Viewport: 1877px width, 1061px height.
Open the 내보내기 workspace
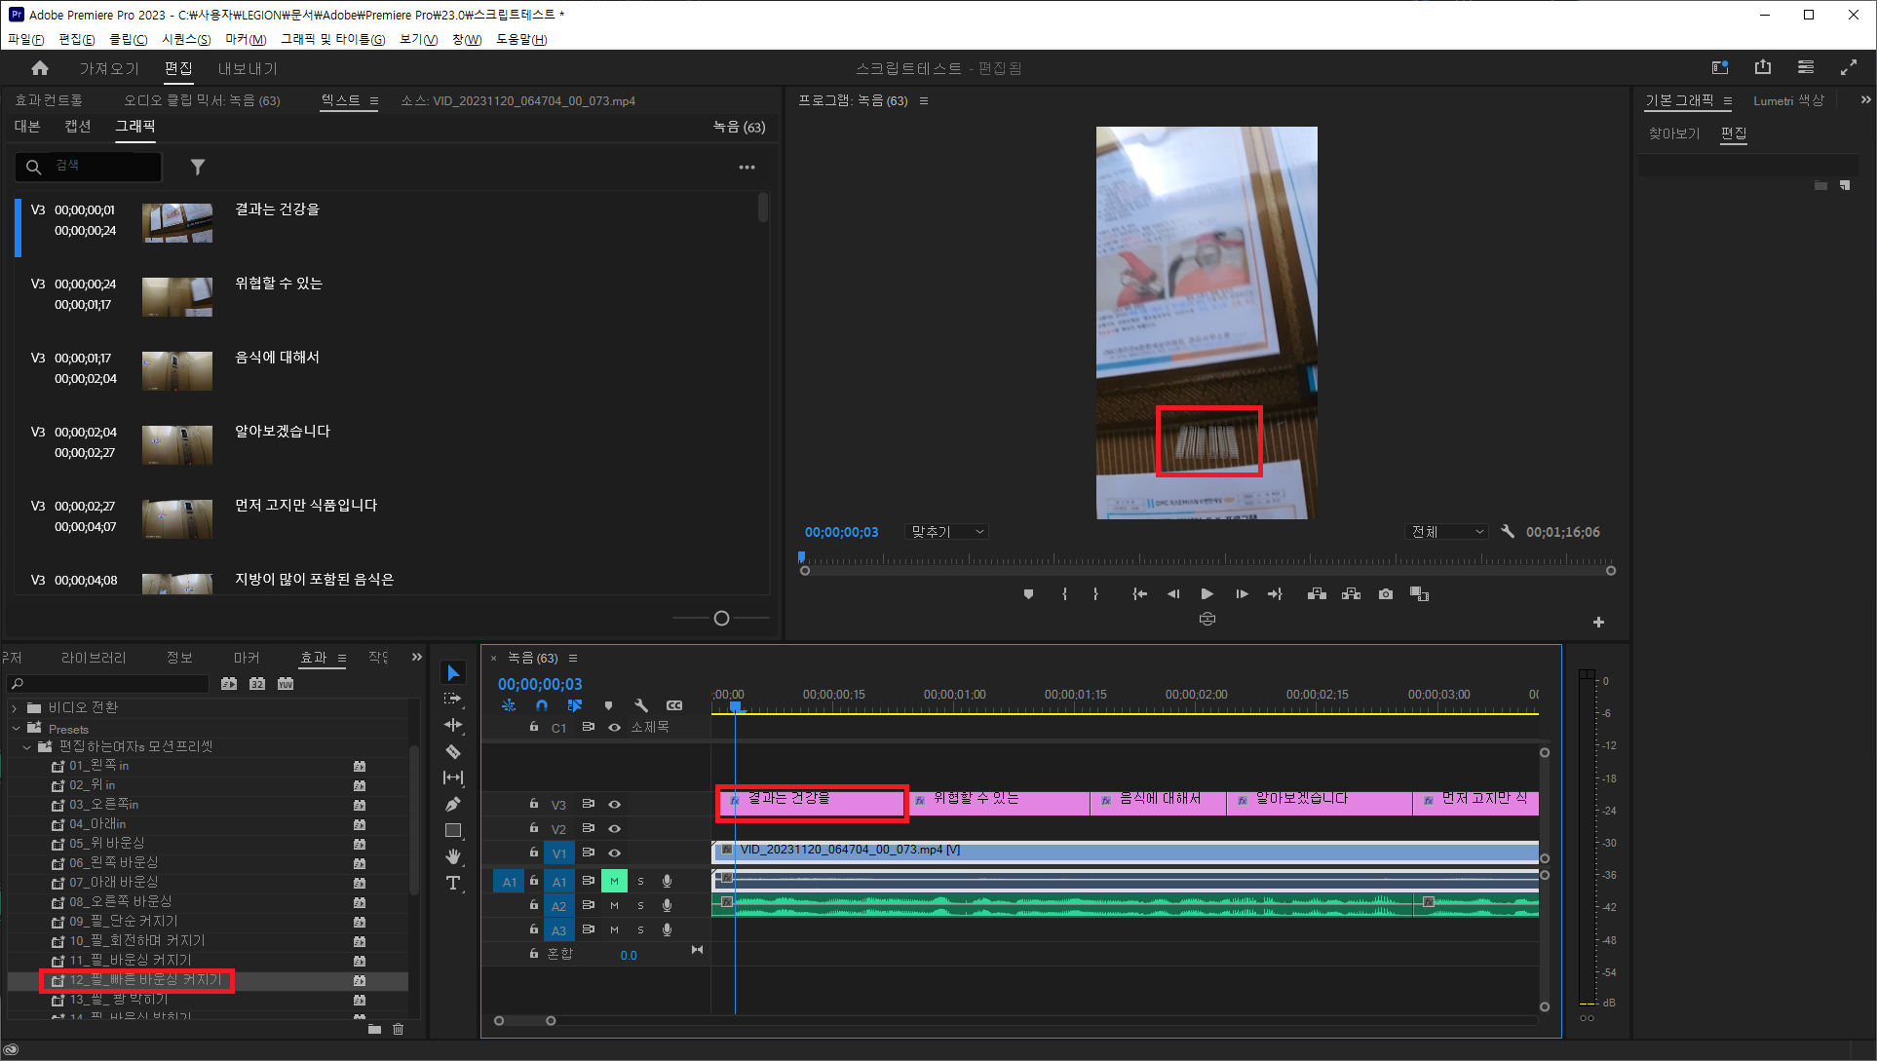[x=248, y=68]
